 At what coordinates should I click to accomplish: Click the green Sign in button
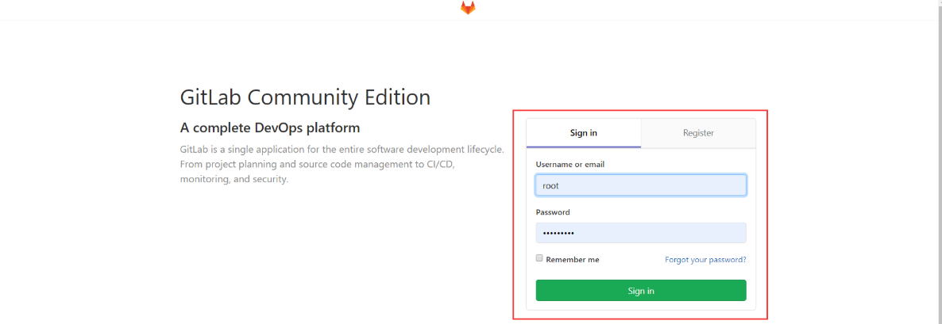[641, 291]
